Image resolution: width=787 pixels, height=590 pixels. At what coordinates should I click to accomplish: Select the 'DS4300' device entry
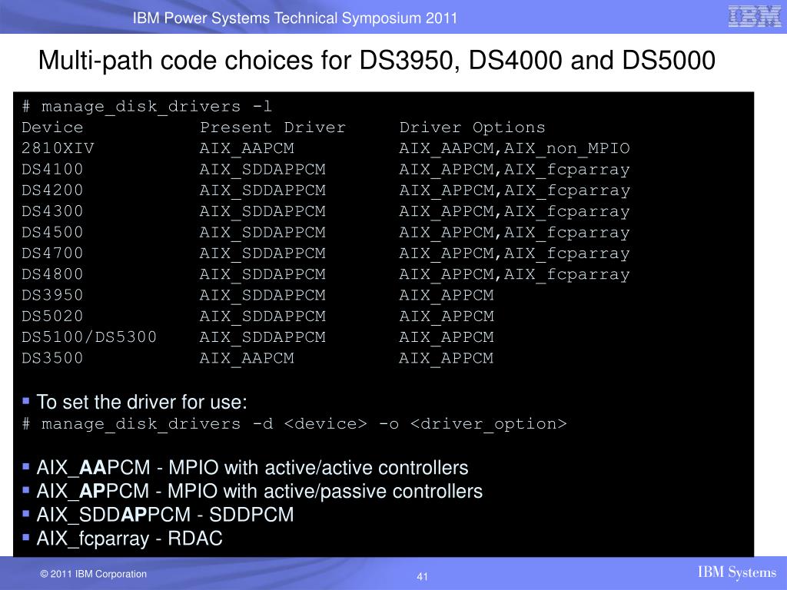52,211
